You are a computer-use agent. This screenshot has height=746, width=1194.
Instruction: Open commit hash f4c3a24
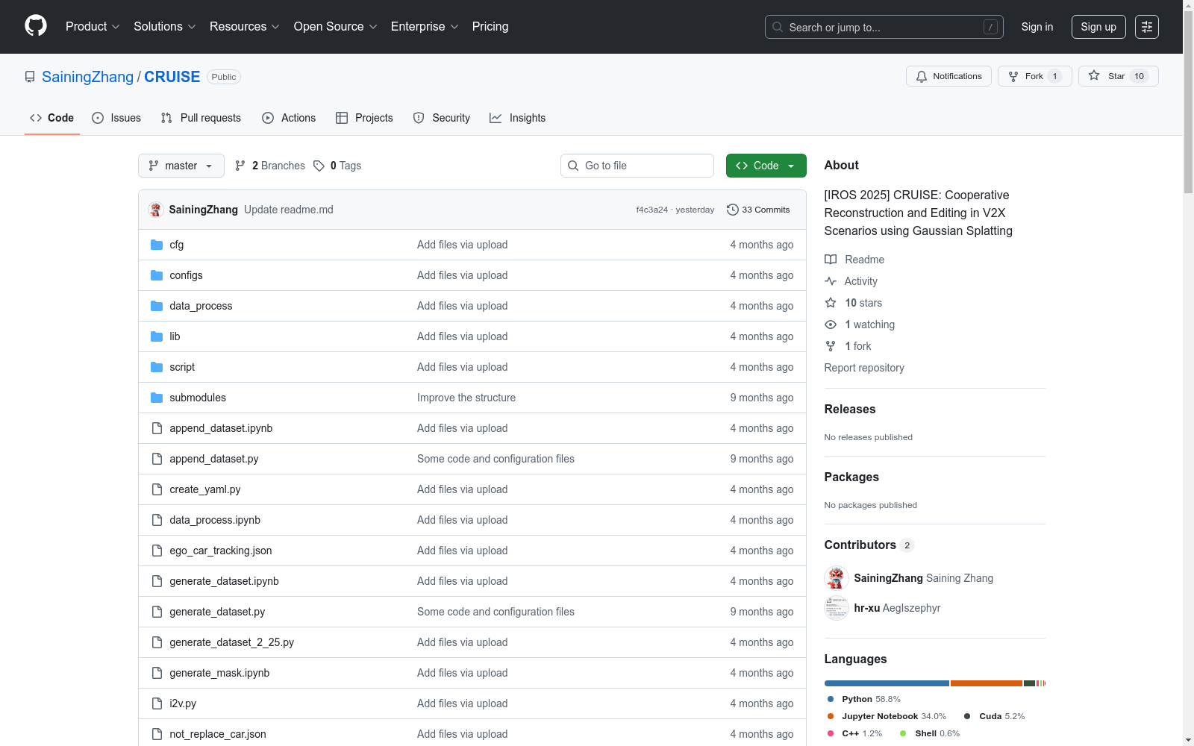pos(652,210)
